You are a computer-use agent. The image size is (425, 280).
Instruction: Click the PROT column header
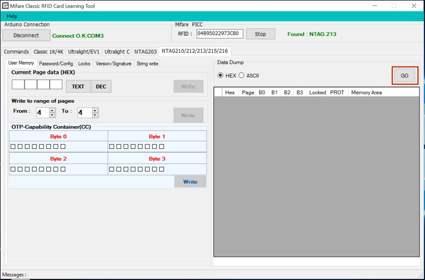click(337, 92)
